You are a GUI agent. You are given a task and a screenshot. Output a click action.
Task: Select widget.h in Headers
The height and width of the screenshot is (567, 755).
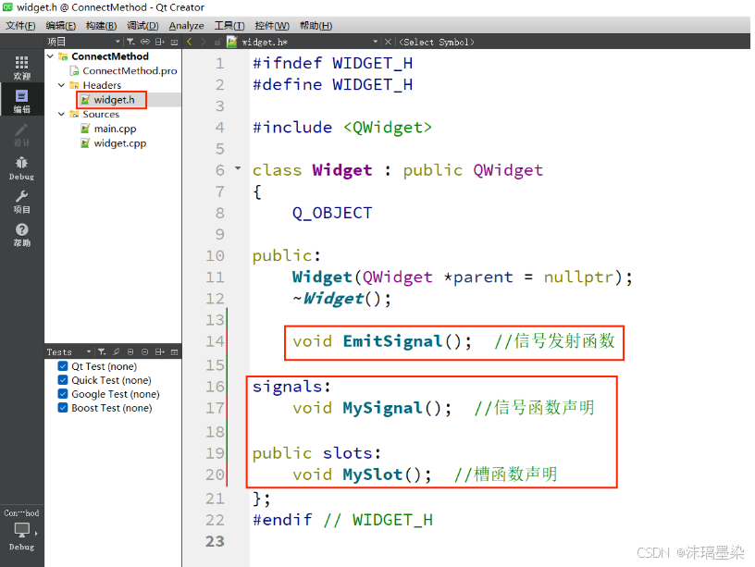pyautogui.click(x=114, y=100)
